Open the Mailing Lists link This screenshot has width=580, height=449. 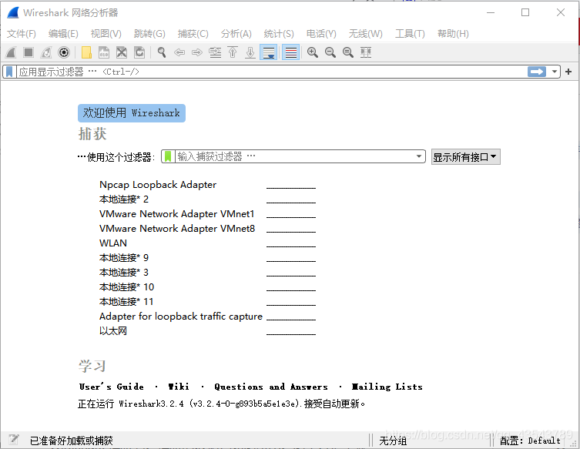tap(387, 387)
